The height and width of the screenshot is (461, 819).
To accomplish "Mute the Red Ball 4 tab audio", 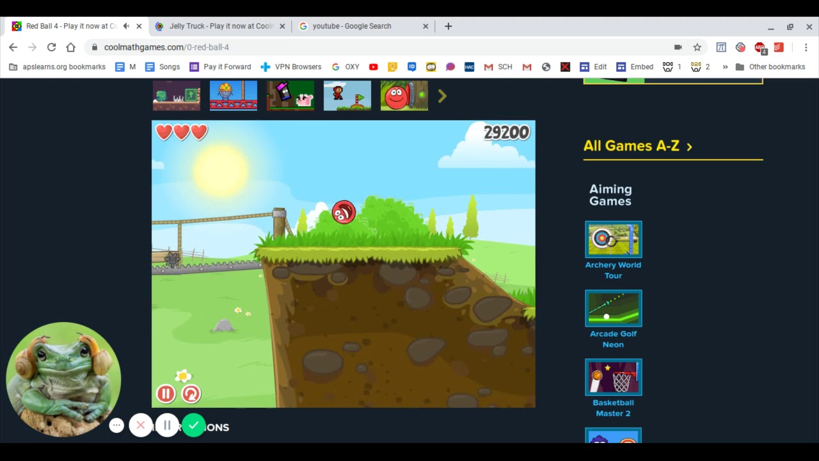I will point(126,26).
